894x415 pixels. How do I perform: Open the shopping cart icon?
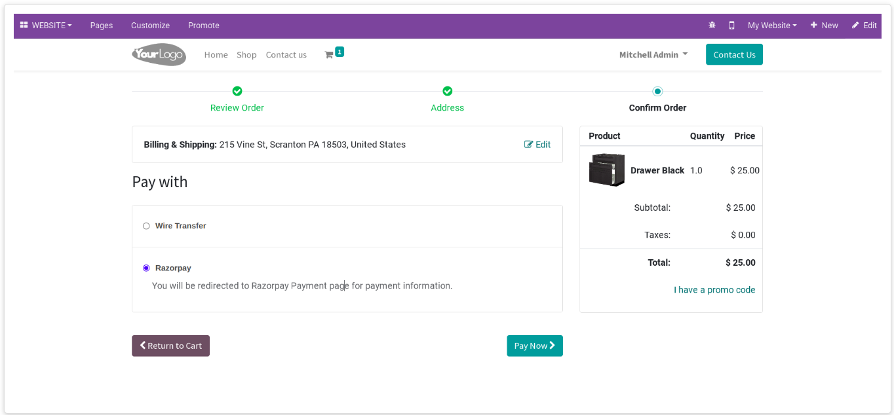[329, 55]
